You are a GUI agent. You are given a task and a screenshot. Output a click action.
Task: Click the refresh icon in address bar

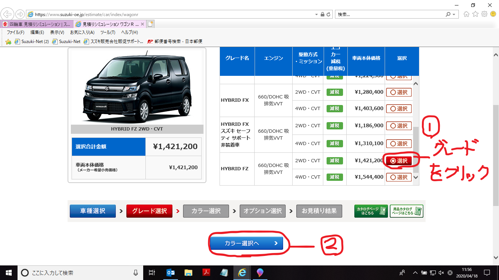[x=329, y=15]
